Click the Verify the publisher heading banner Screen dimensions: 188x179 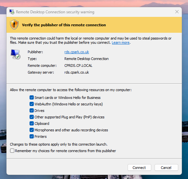tap(94, 25)
